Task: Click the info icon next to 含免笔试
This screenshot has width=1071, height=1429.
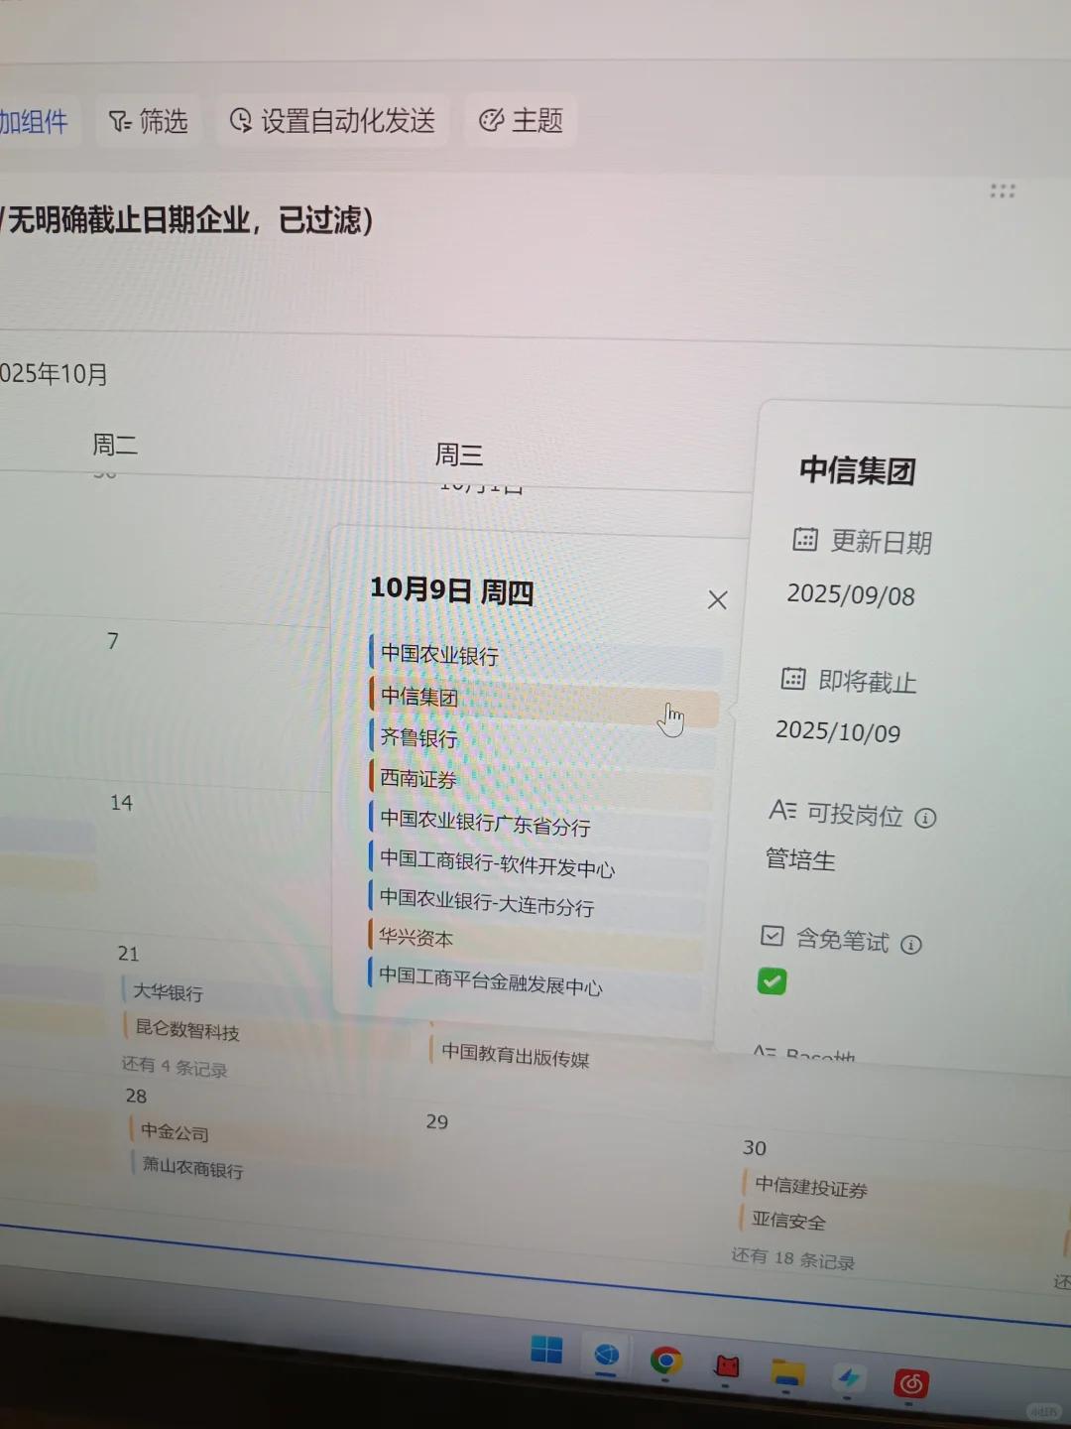Action: [910, 945]
